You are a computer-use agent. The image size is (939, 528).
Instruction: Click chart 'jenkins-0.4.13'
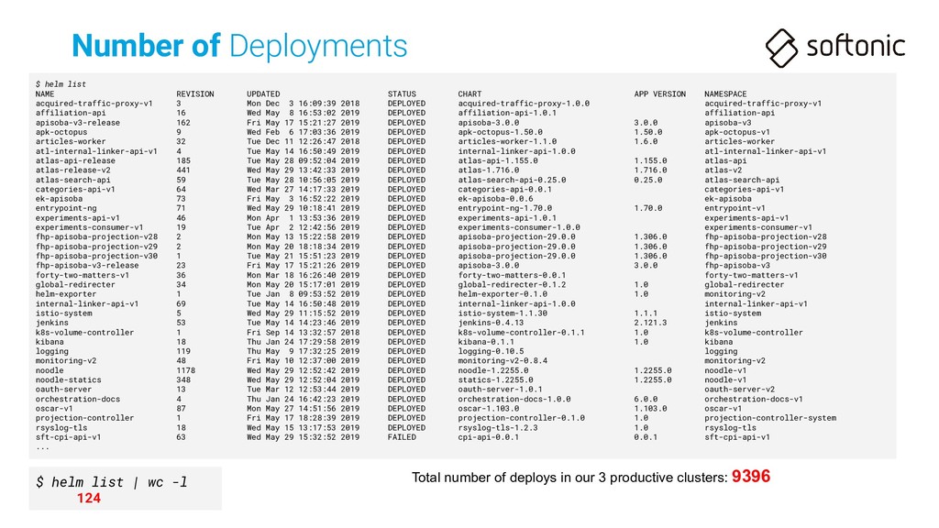tap(492, 324)
